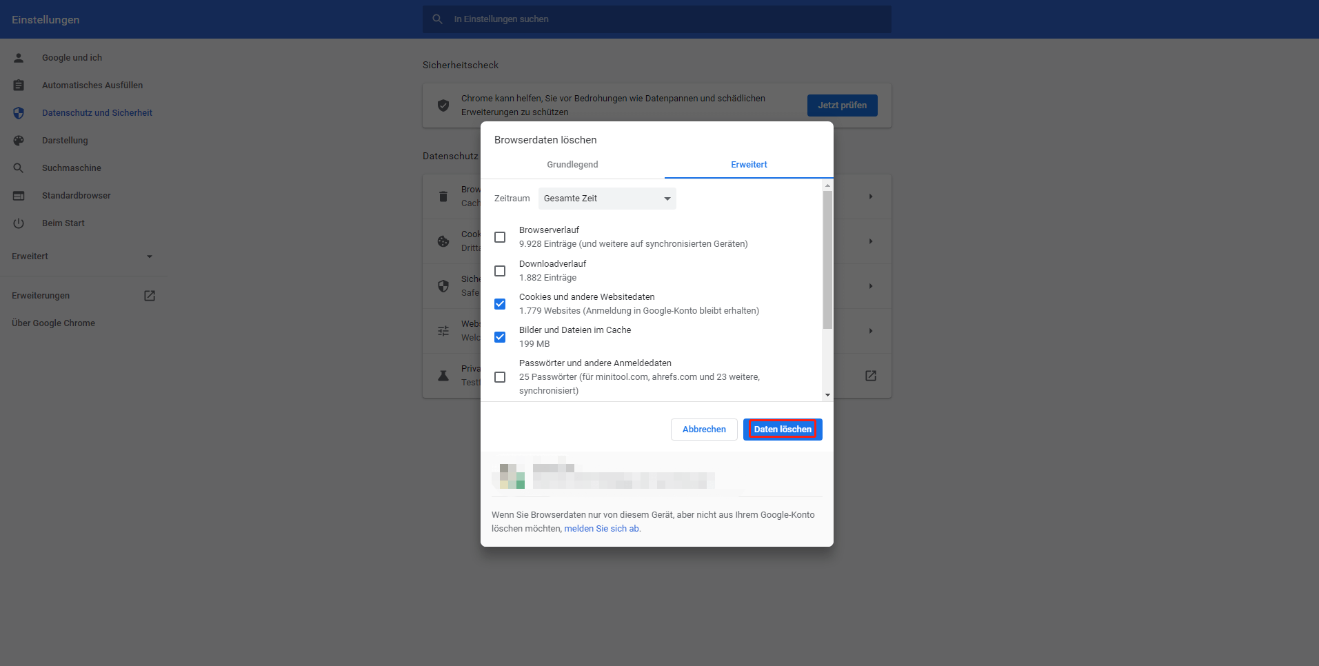The image size is (1319, 666).
Task: Select the Erweitert tab in dialog
Action: point(749,165)
